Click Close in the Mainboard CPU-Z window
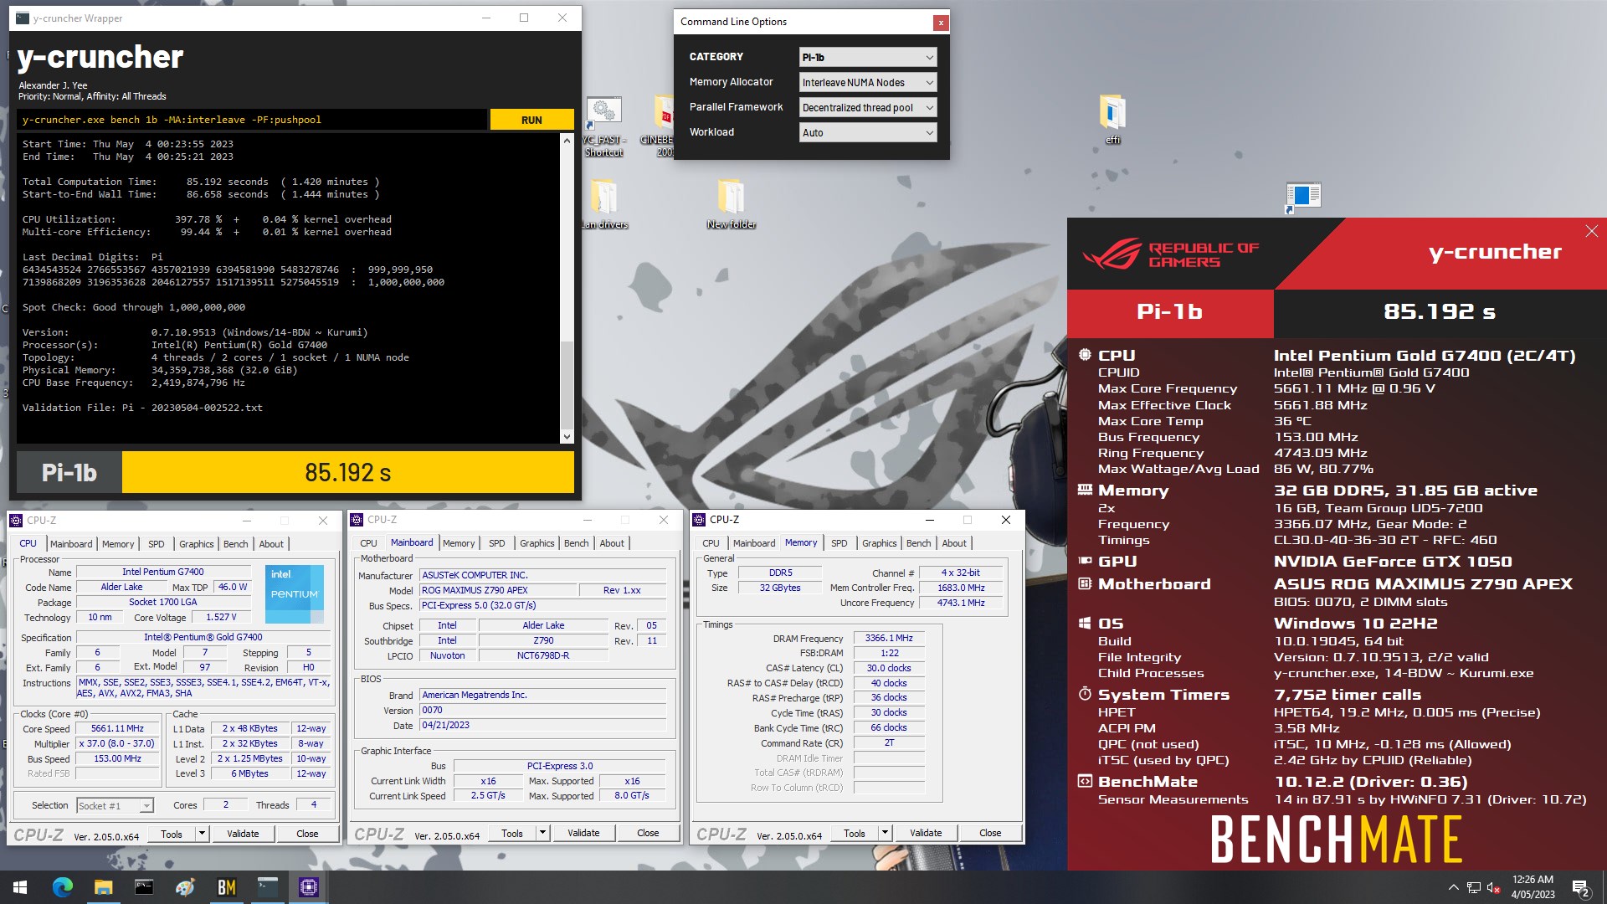The width and height of the screenshot is (1607, 904). [648, 833]
